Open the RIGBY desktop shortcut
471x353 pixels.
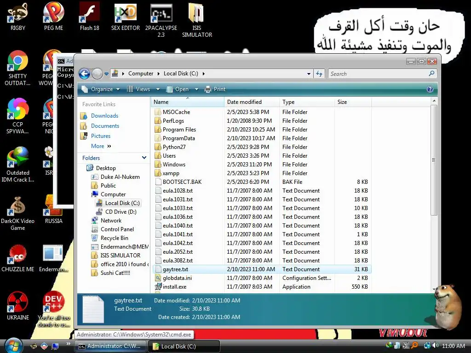click(x=18, y=17)
